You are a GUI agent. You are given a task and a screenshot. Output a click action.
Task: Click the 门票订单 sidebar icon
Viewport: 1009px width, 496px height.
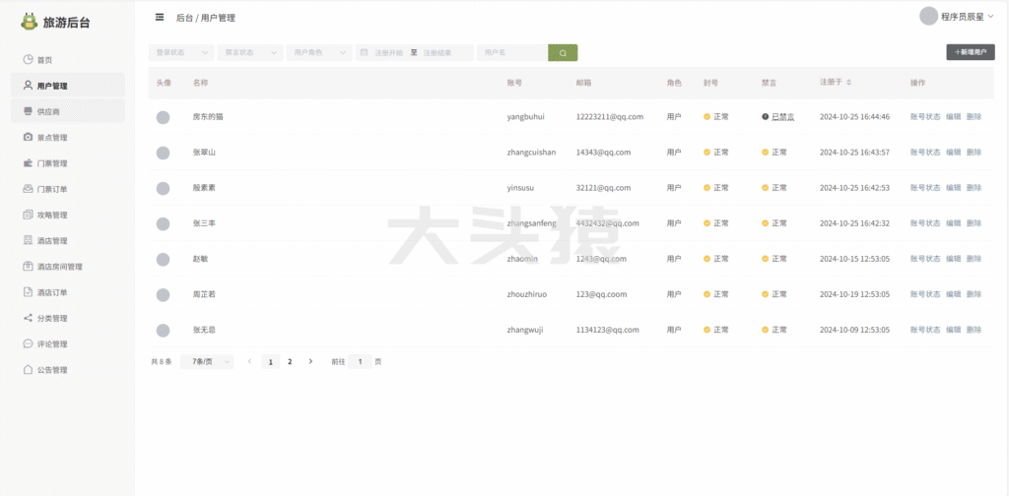28,189
